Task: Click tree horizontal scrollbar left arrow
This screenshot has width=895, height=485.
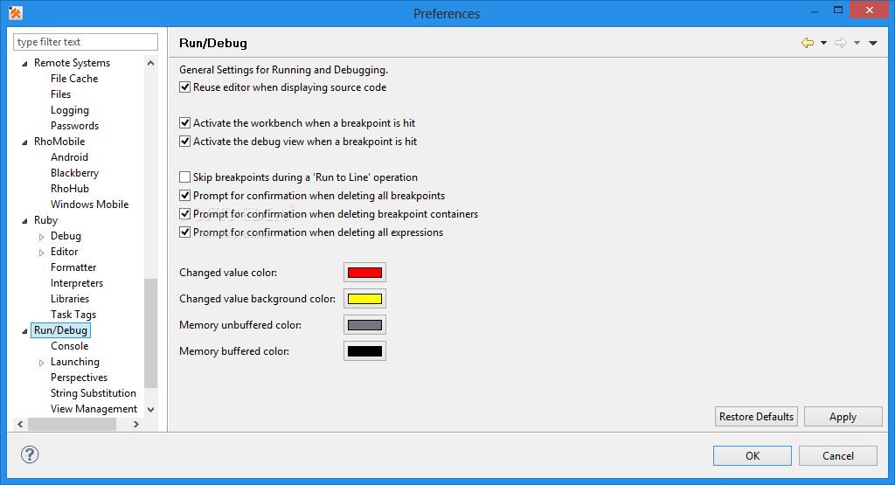Action: [x=21, y=424]
